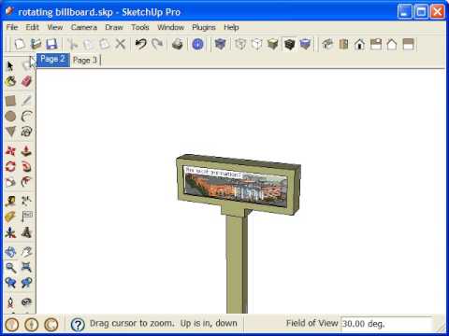The width and height of the screenshot is (449, 336).
Task: Open the View menu
Action: [x=55, y=27]
